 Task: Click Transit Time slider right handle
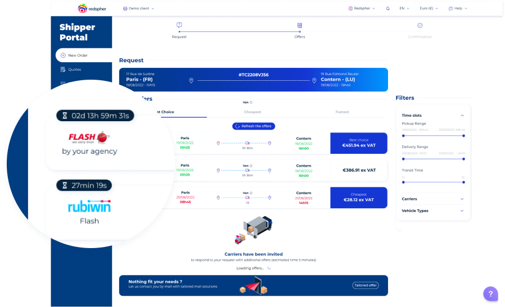click(463, 182)
